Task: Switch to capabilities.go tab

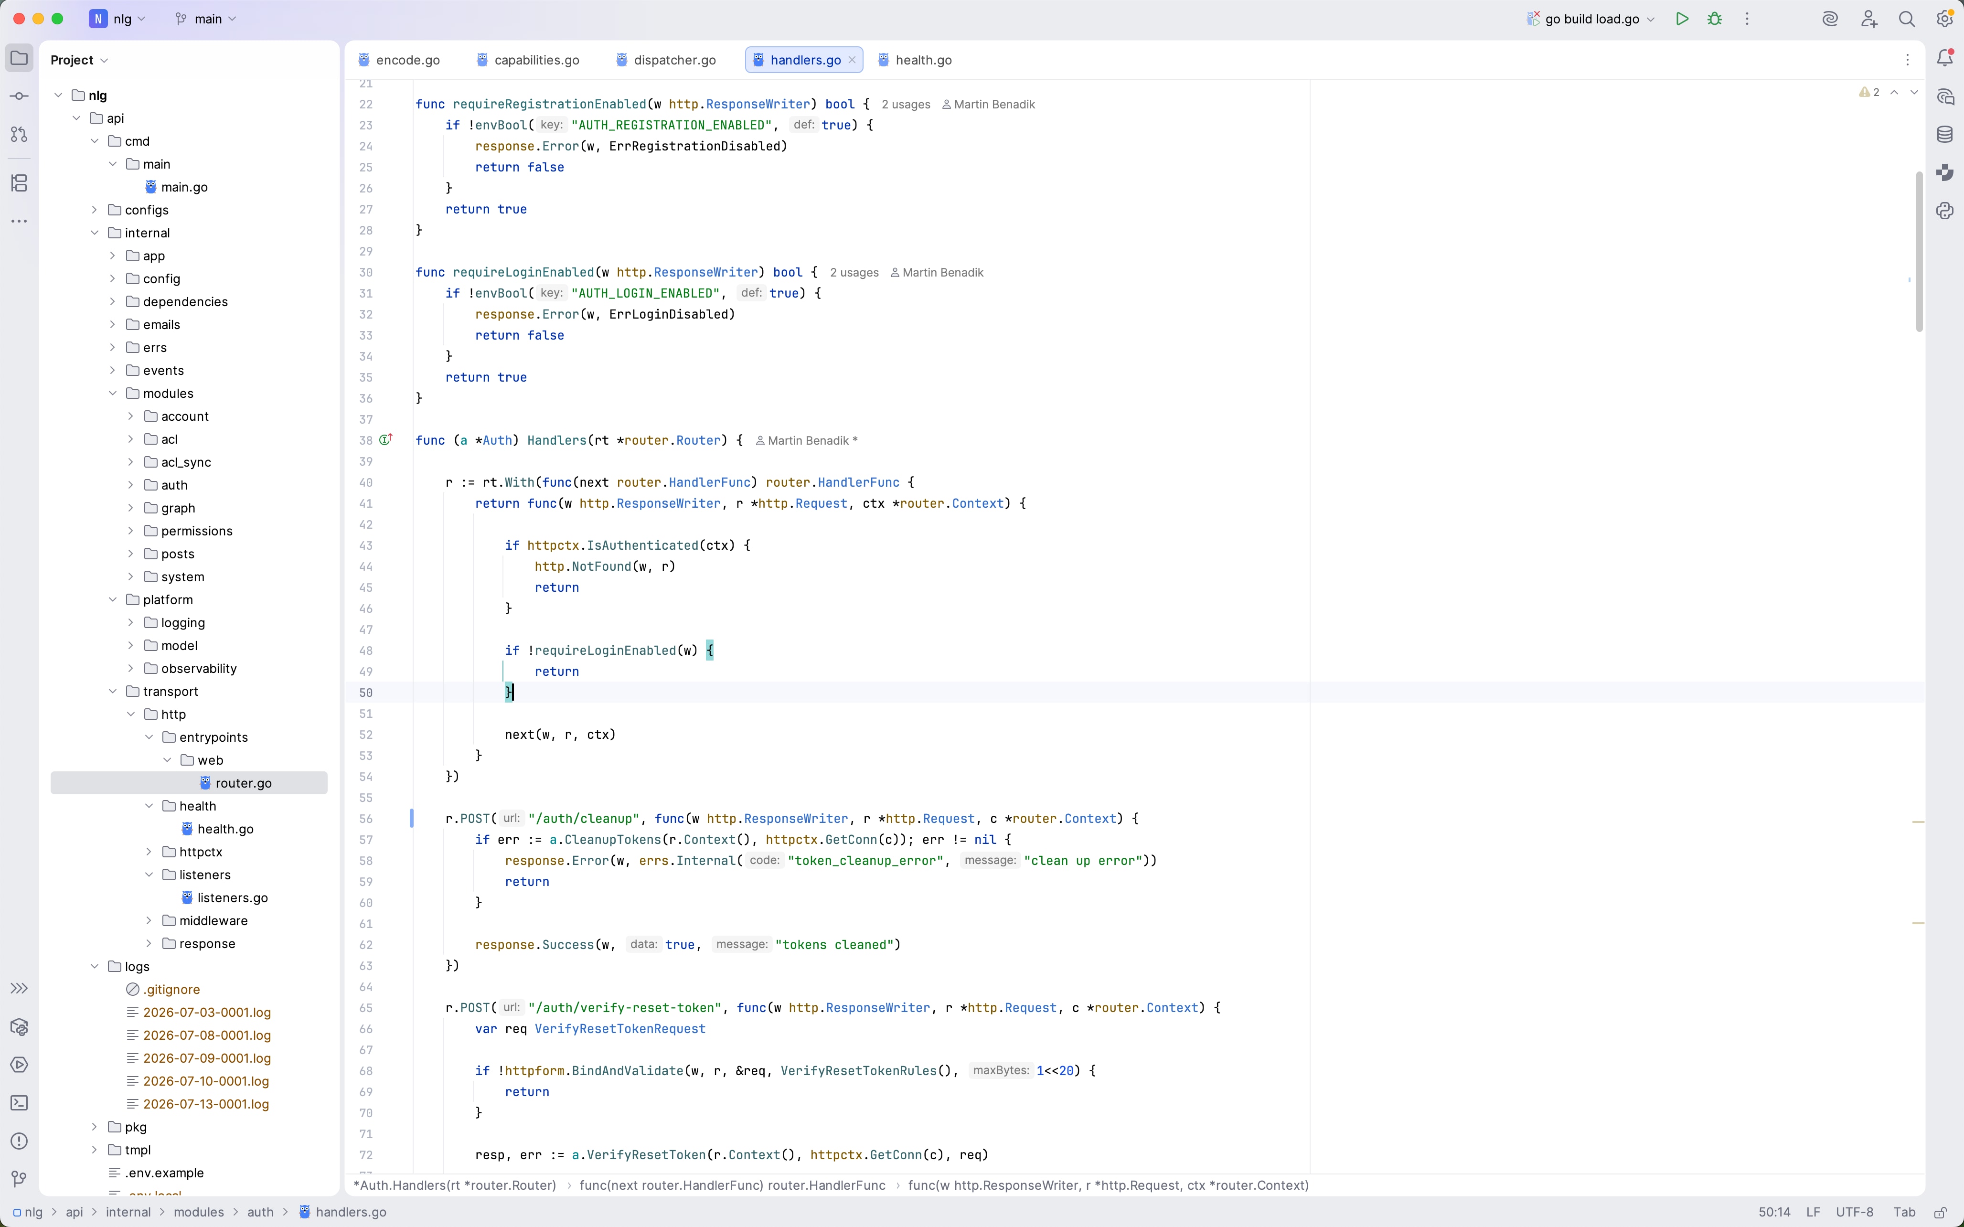Action: [x=527, y=60]
